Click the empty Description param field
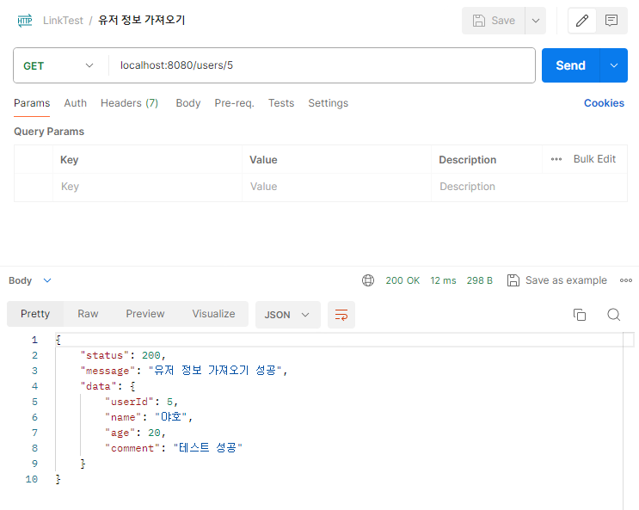The height and width of the screenshot is (510, 639). coord(529,187)
